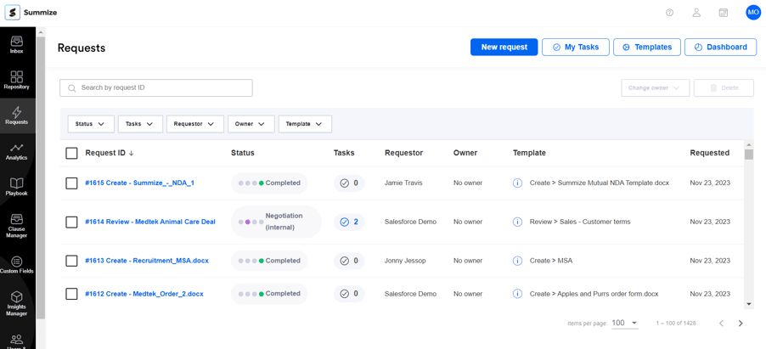Switch to the Templates view
Image resolution: width=766 pixels, height=349 pixels.
click(x=646, y=47)
